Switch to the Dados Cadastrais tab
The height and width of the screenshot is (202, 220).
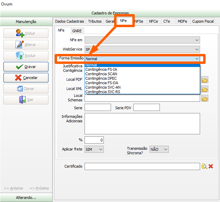[x=69, y=21]
